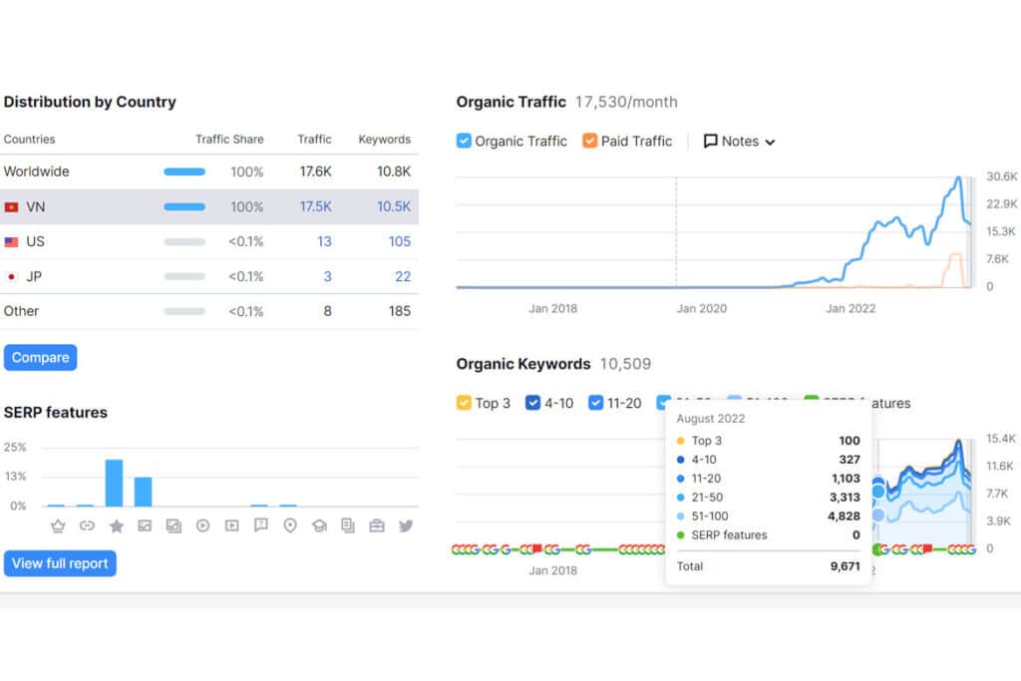
Task: Select the Twitter bird SERP icon
Action: pos(406,525)
